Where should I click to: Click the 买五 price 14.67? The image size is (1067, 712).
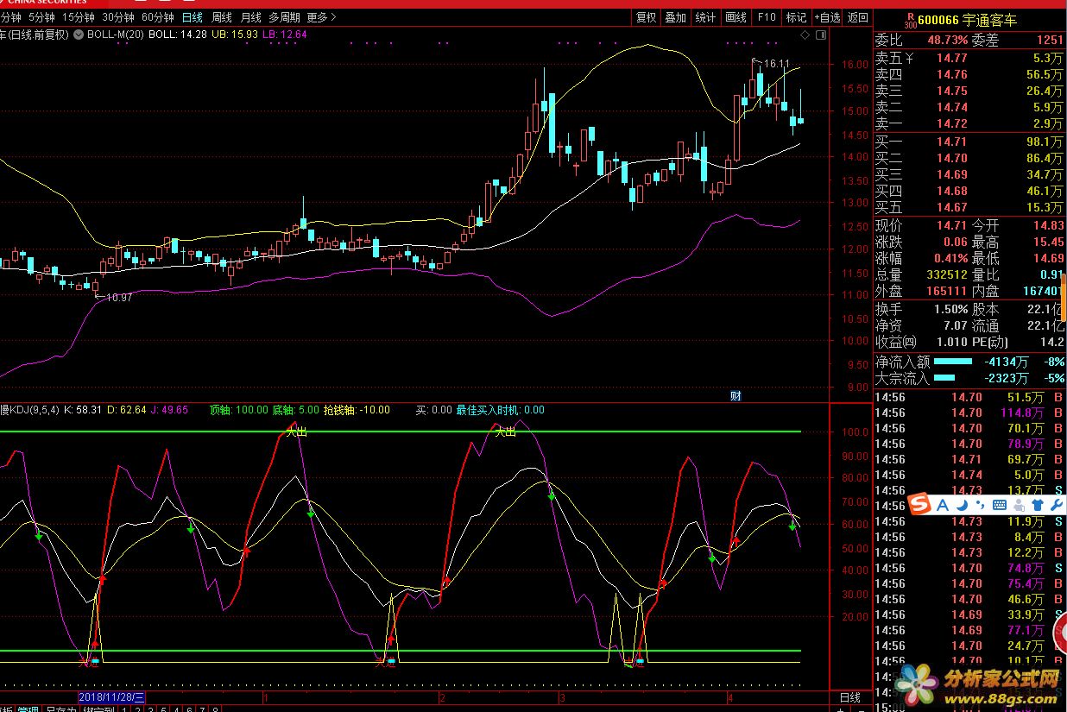click(x=953, y=207)
